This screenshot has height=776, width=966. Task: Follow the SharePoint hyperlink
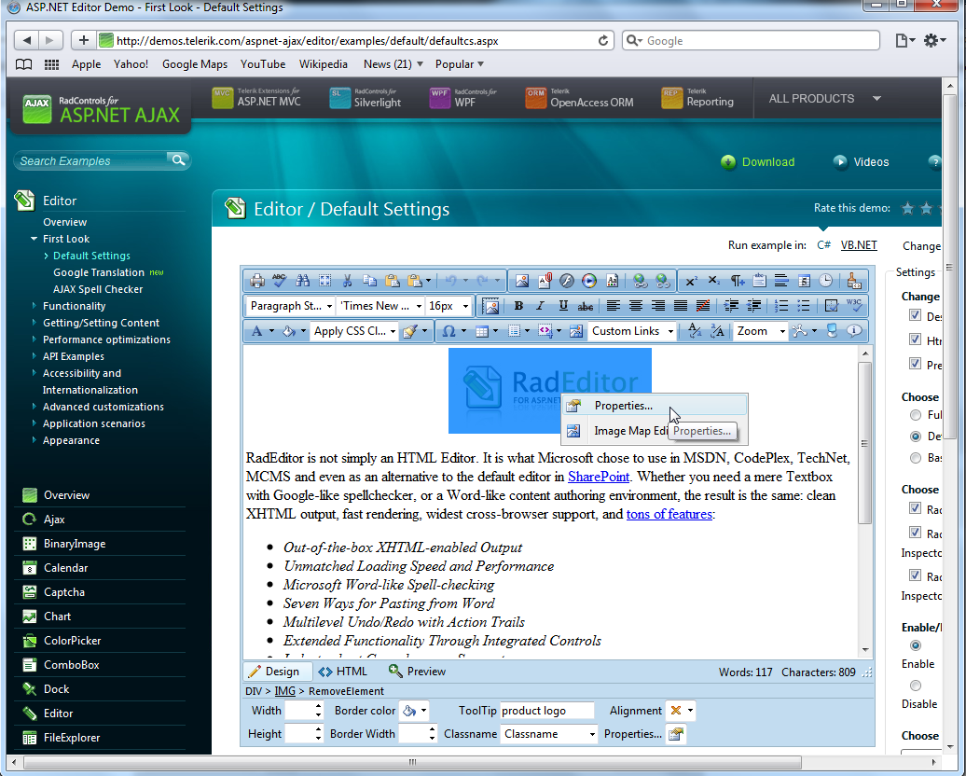(599, 477)
